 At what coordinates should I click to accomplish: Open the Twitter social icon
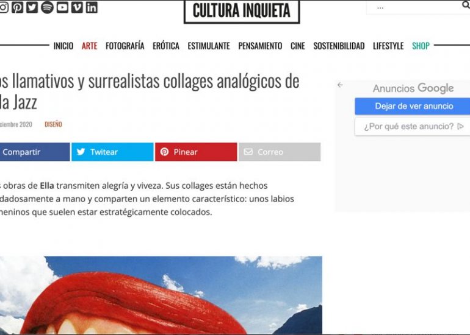[32, 7]
